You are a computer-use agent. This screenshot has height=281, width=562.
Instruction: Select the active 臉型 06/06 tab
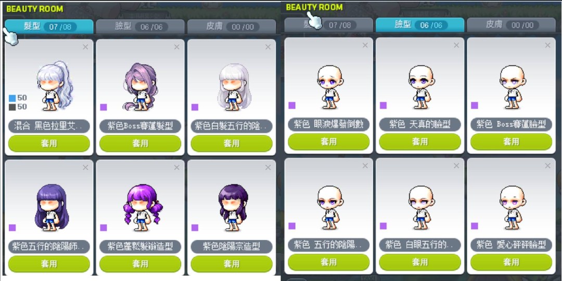point(420,25)
